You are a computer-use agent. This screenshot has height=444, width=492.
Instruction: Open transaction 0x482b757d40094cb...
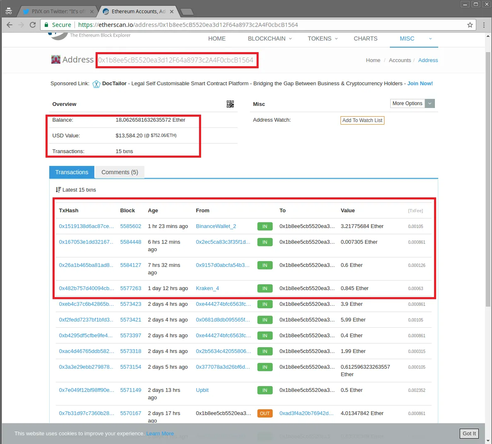coord(86,288)
